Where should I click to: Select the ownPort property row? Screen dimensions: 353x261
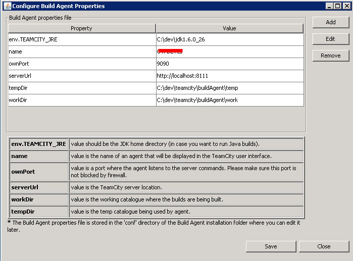pos(81,64)
